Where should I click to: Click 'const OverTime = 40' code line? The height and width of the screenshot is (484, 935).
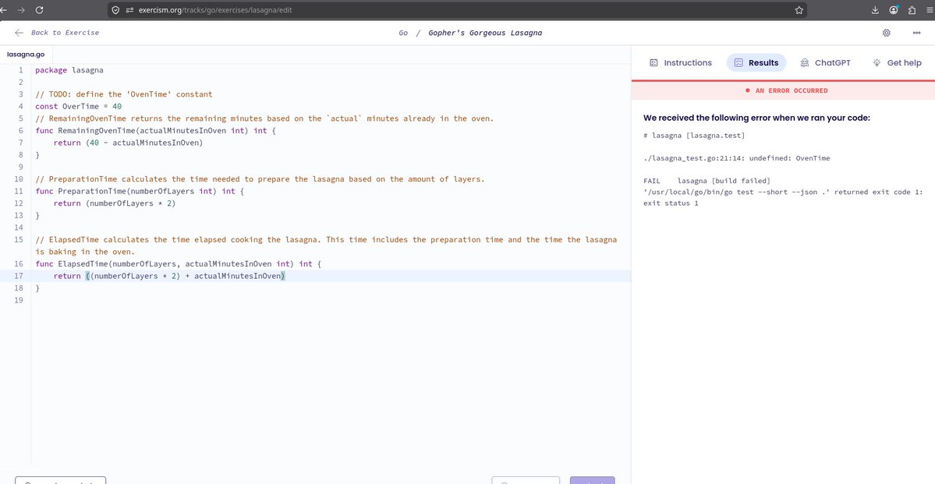78,106
